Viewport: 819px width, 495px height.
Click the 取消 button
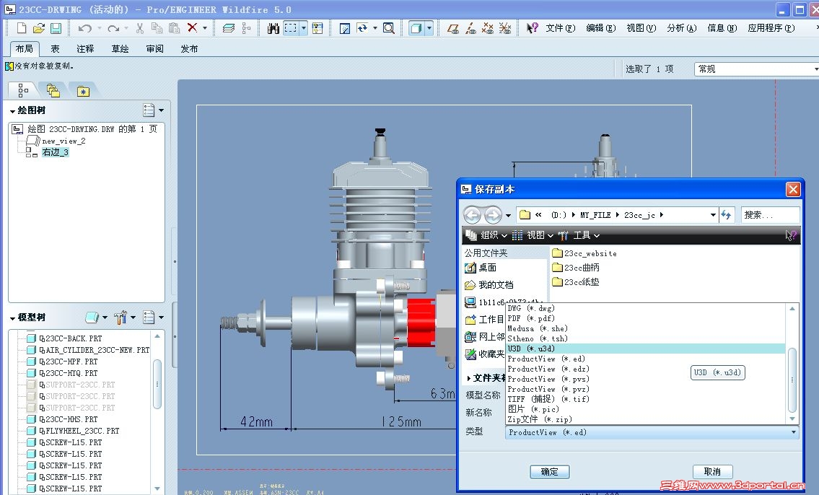coord(712,471)
